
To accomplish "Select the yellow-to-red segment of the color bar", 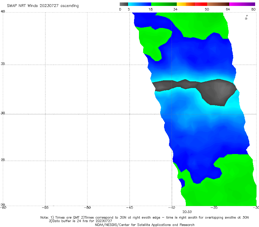I will pyautogui.click(x=192, y=4).
